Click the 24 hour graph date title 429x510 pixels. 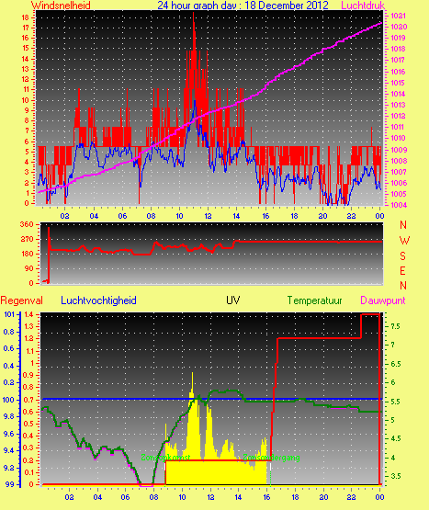(243, 6)
